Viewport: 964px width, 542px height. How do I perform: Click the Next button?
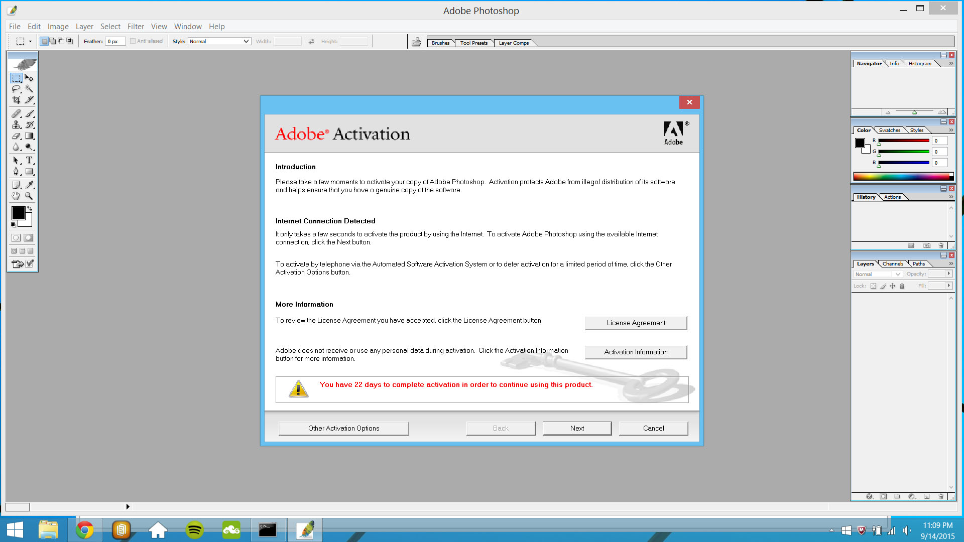click(x=577, y=428)
